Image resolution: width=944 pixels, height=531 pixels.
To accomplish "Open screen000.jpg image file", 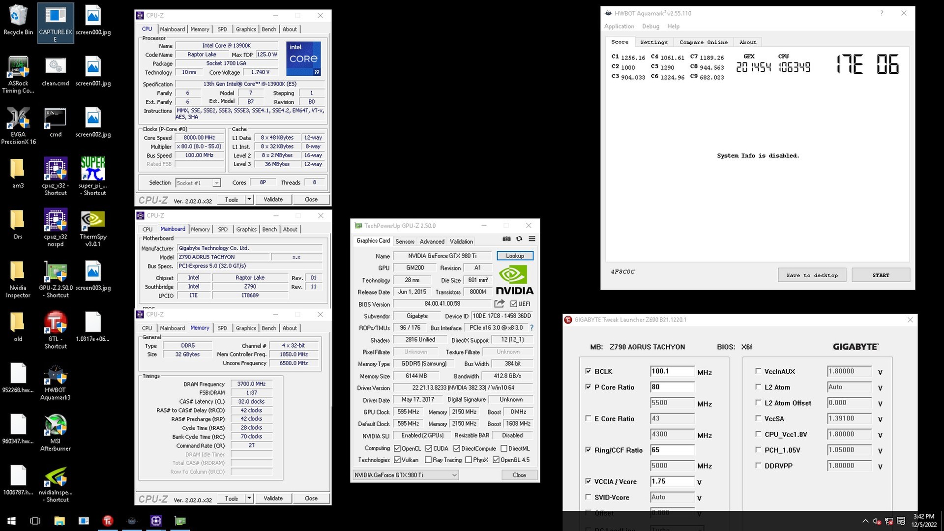I will point(93,21).
